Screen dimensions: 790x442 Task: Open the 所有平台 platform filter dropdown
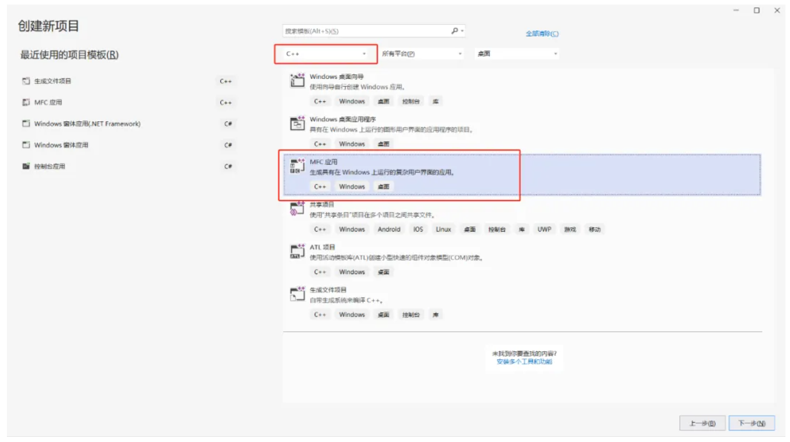(422, 54)
